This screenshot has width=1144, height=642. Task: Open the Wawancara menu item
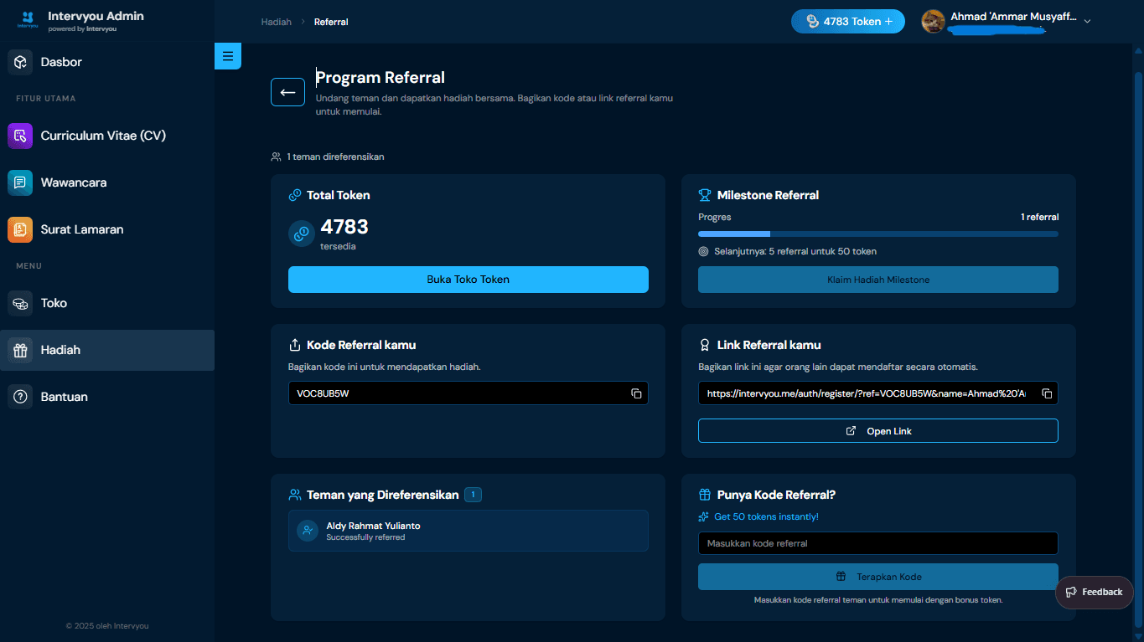(x=107, y=182)
